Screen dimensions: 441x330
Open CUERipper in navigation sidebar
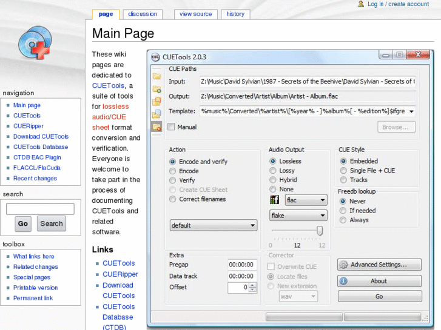click(x=29, y=126)
